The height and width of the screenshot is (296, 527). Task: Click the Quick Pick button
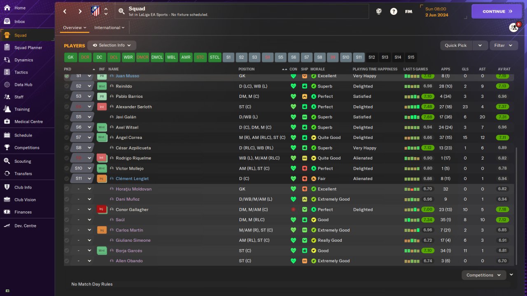(x=456, y=45)
